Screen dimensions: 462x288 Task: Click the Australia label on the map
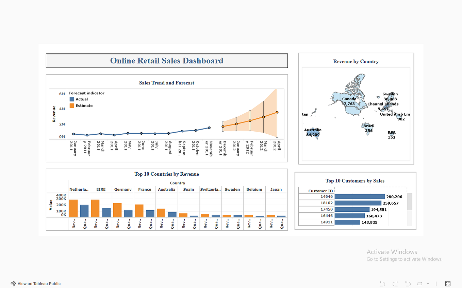312,130
